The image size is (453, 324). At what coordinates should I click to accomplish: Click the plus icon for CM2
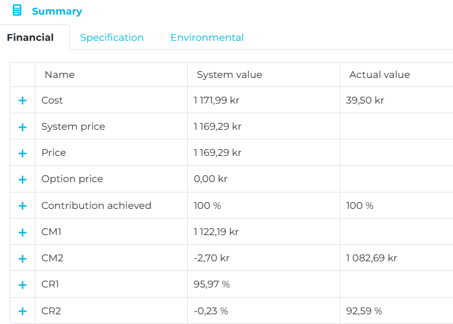(23, 258)
